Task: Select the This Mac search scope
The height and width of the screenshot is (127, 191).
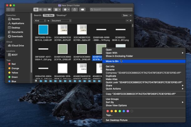Action: pyautogui.click(x=49, y=15)
